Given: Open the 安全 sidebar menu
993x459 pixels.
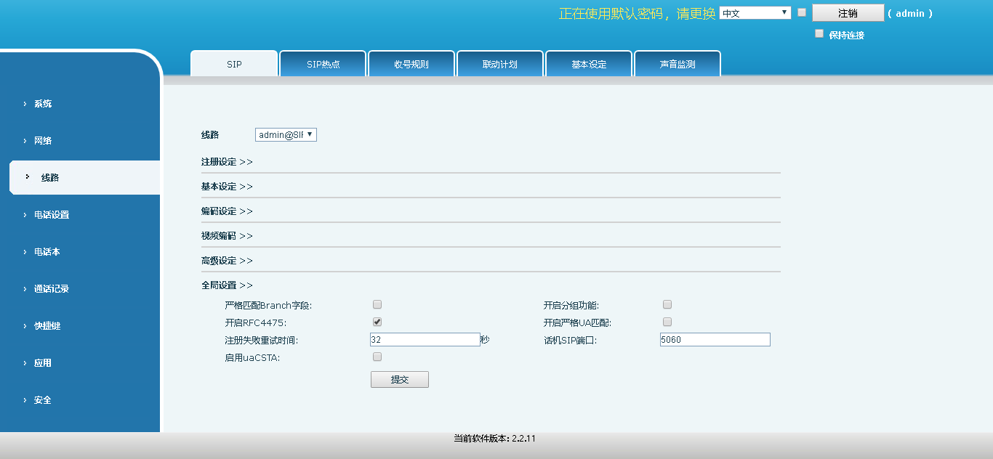Looking at the screenshot, I should [x=43, y=400].
